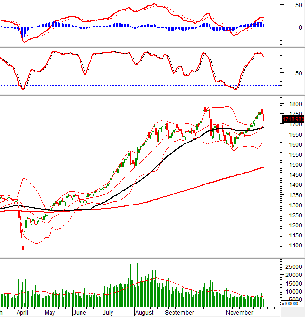Click the November month marker

(239, 313)
